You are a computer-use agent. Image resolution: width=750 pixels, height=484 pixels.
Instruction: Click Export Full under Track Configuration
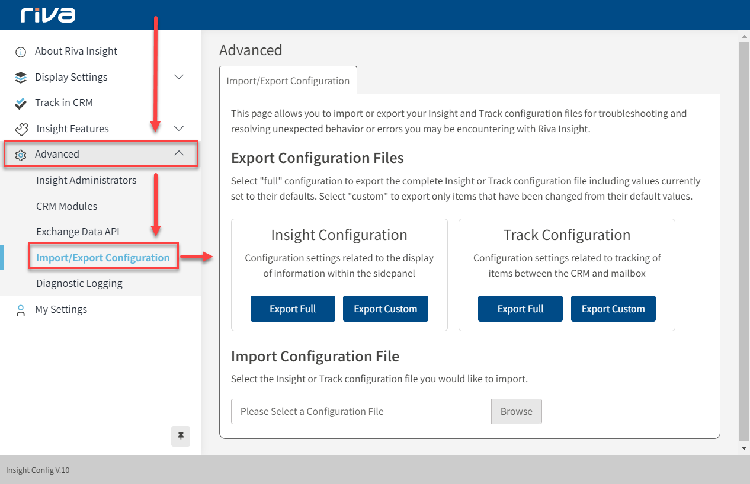pos(520,309)
